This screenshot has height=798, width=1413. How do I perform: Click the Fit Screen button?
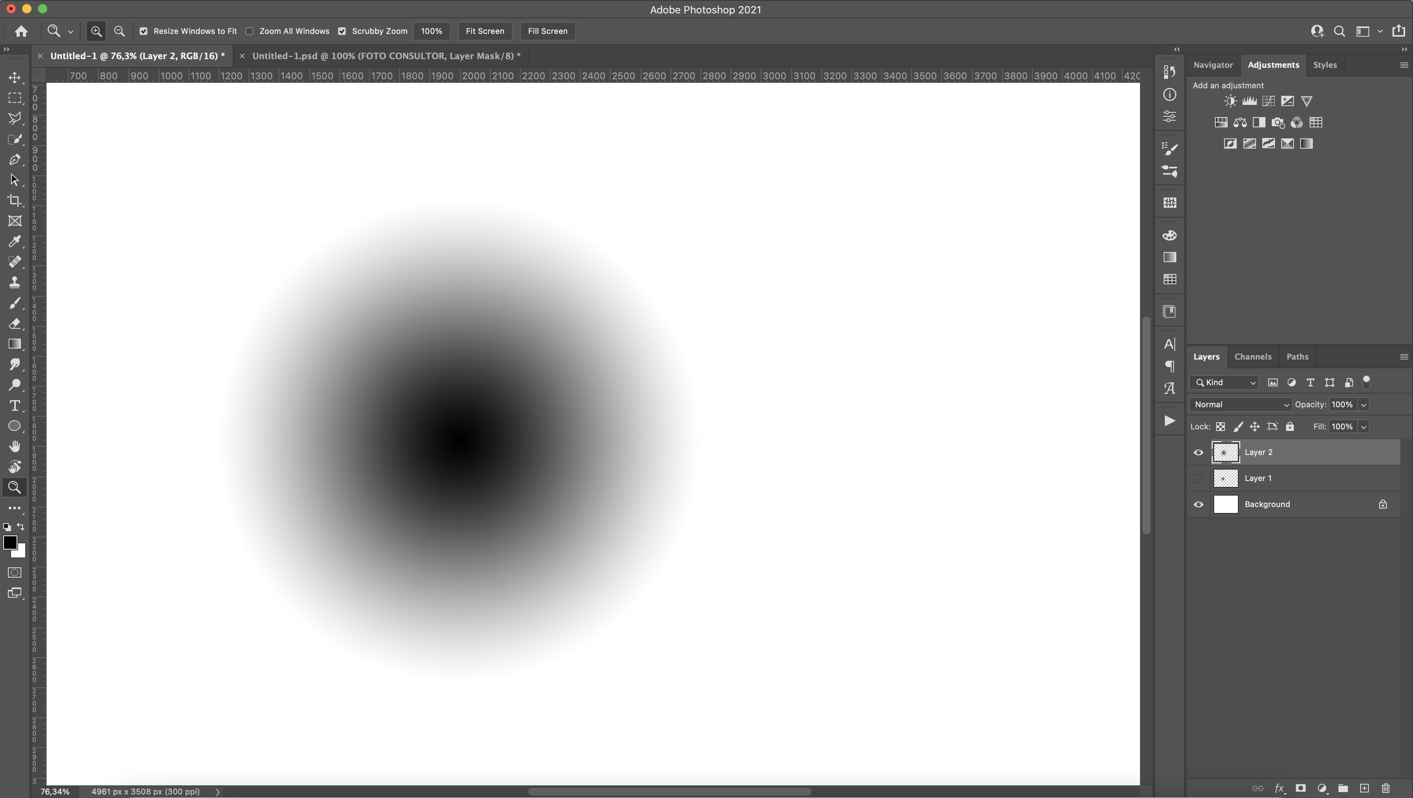(484, 31)
